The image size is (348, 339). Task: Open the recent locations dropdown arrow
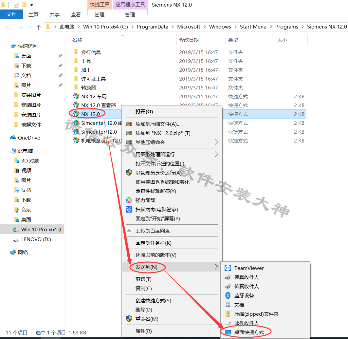pyautogui.click(x=30, y=27)
